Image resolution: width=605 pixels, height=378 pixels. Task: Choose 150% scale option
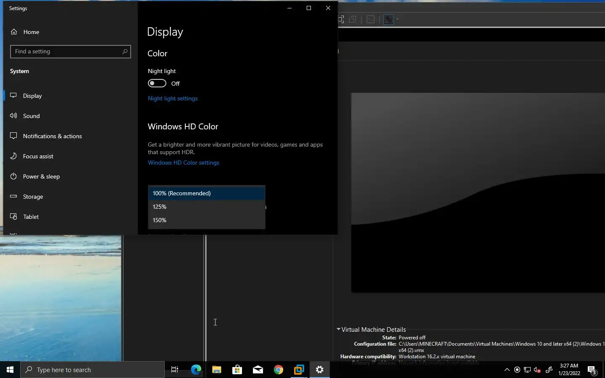[x=207, y=220]
